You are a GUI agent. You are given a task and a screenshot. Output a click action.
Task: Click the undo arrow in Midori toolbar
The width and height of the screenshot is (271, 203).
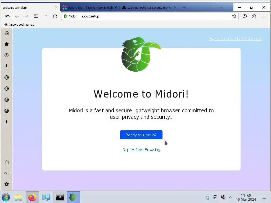tap(7, 16)
